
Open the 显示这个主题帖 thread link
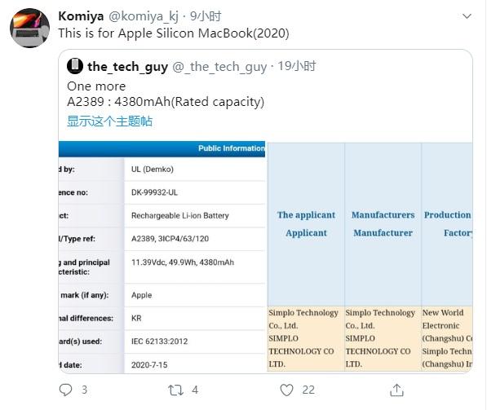(109, 121)
